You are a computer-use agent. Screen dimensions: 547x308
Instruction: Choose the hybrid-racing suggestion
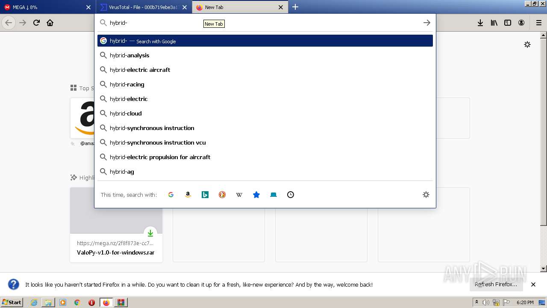point(265,84)
